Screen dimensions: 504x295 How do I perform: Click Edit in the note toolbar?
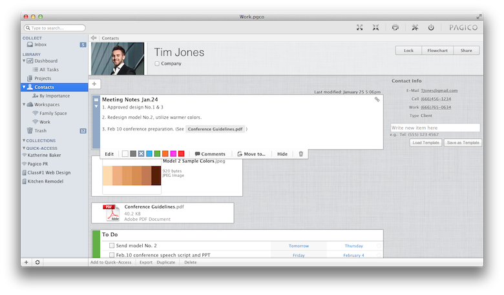[109, 154]
